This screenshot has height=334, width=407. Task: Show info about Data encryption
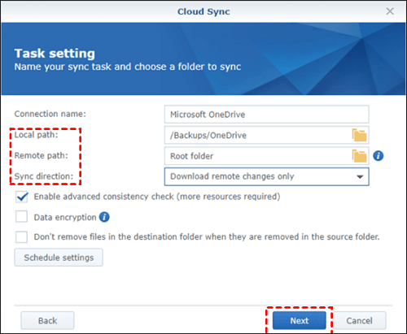pyautogui.click(x=104, y=217)
